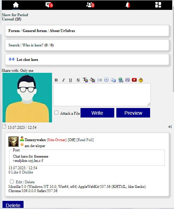Viewport: 174px width, 209px height.
Task: Submit the post with Write button
Action: click(x=97, y=113)
